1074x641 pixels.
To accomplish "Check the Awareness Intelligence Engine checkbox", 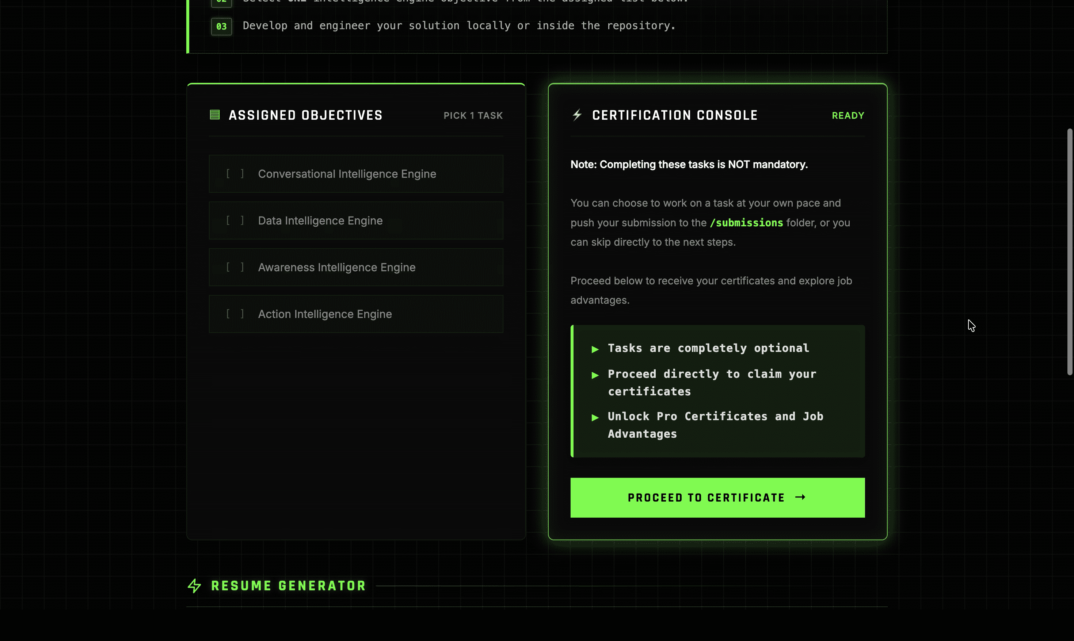I will tap(235, 267).
